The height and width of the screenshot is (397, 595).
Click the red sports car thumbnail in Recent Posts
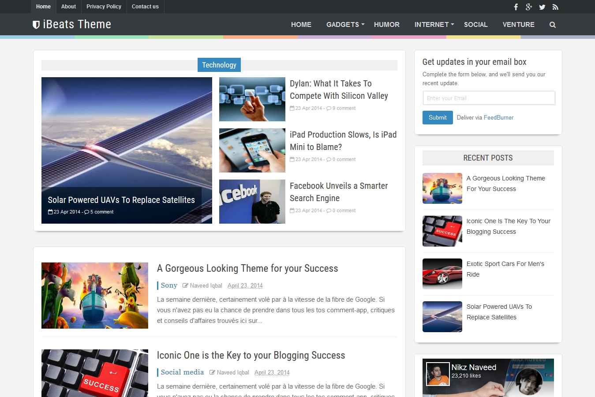click(442, 274)
